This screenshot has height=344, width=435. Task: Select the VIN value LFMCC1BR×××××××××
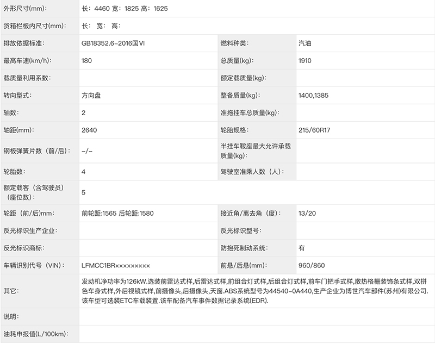(116, 266)
